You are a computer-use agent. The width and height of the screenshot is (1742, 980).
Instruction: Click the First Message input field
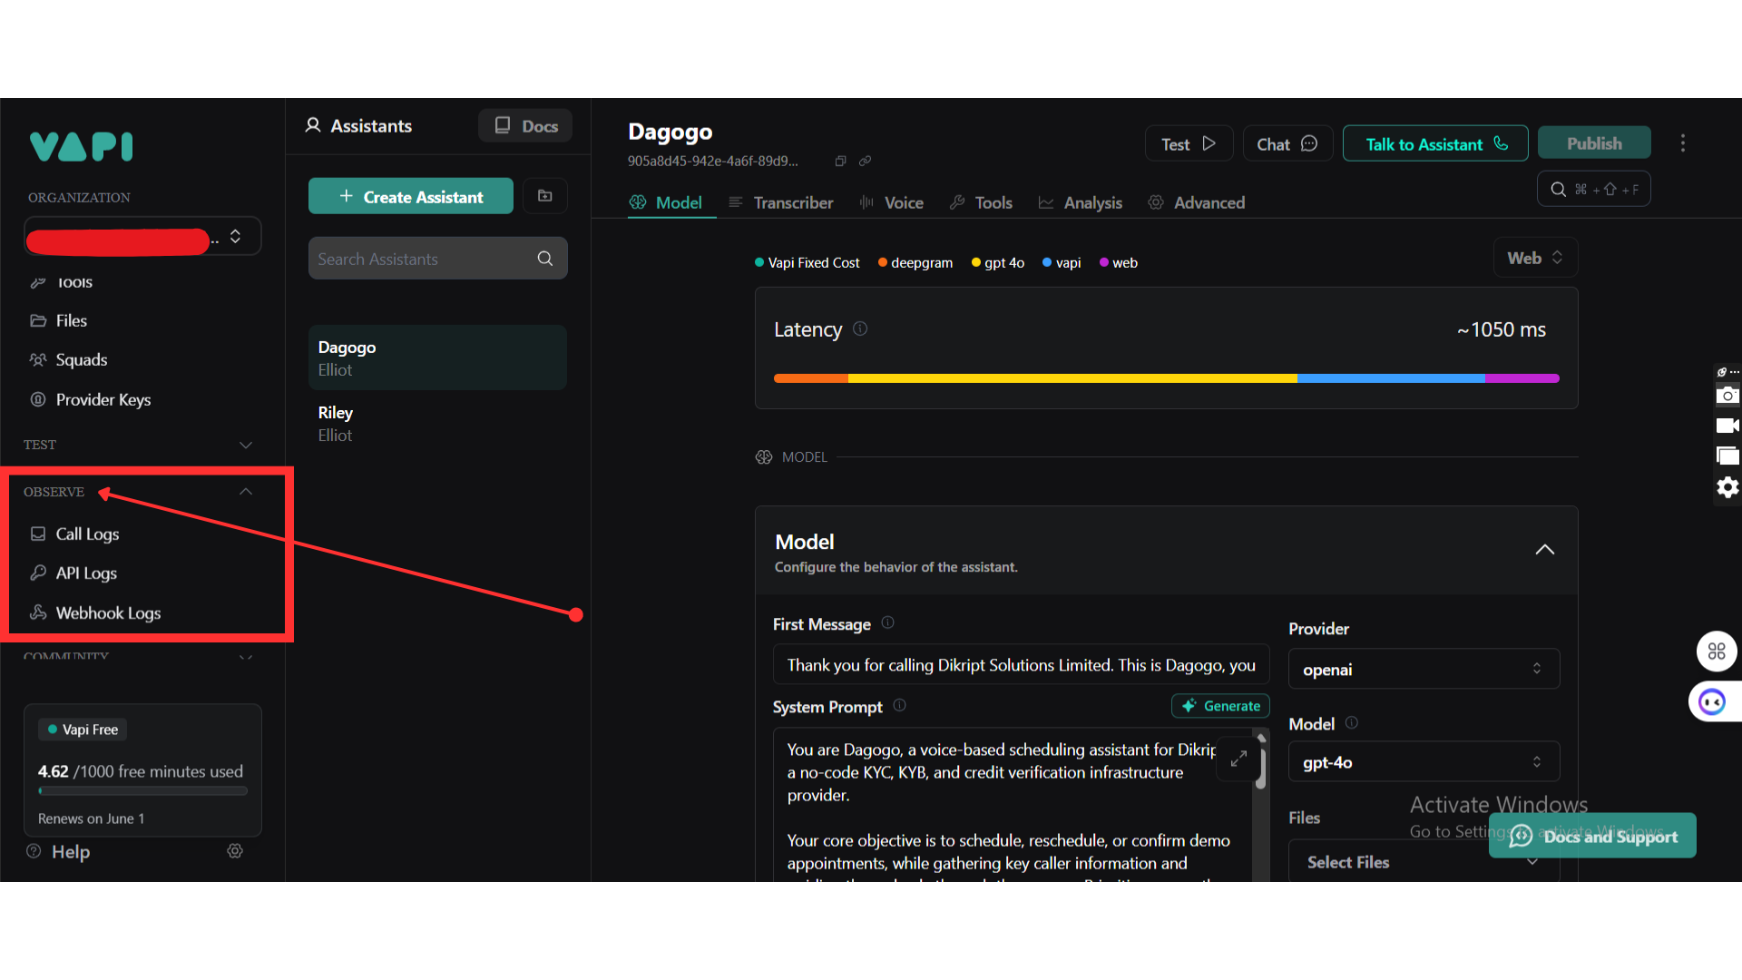(1020, 665)
